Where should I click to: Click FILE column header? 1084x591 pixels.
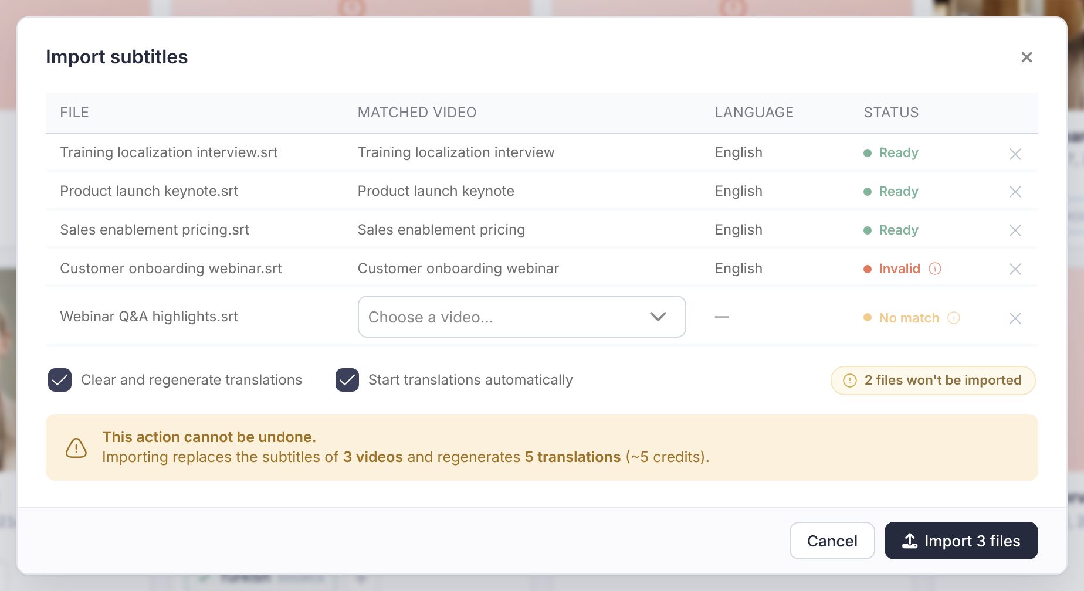(x=74, y=113)
